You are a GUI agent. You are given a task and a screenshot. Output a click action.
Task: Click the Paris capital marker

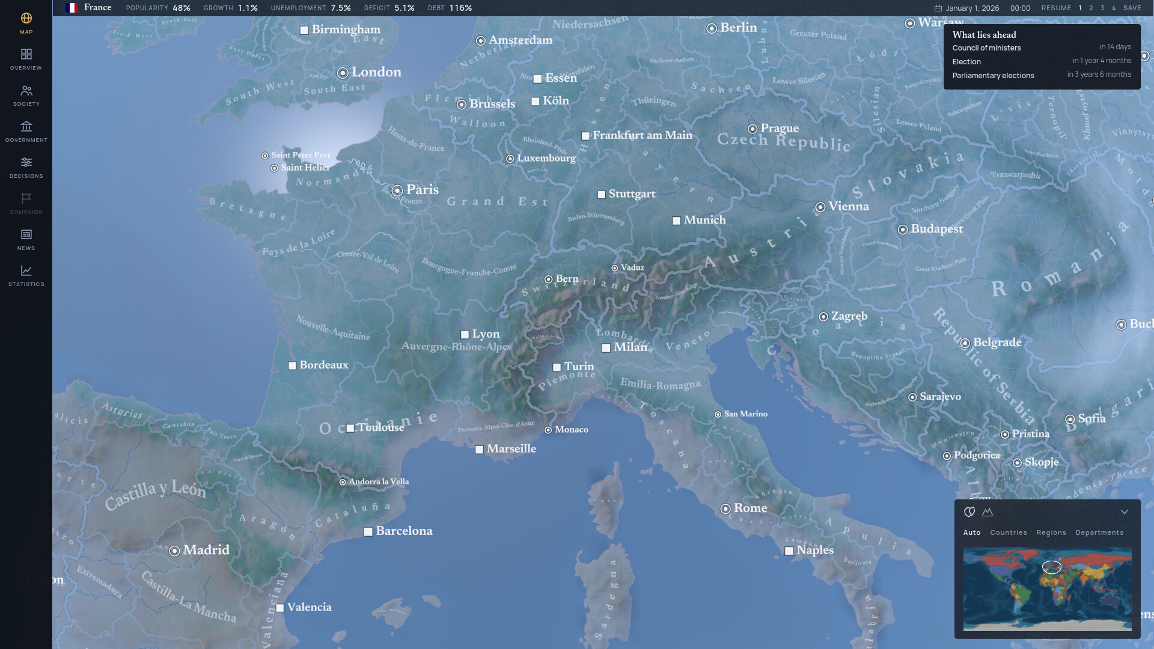pyautogui.click(x=397, y=190)
